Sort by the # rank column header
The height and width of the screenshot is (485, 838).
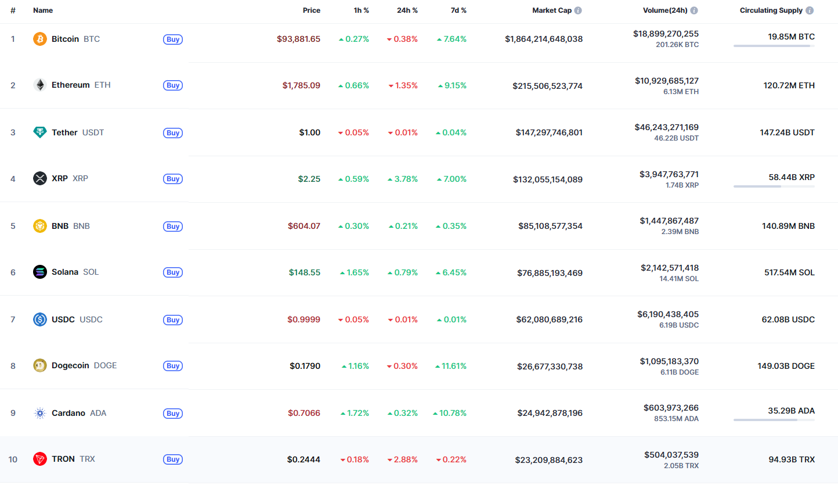point(13,10)
